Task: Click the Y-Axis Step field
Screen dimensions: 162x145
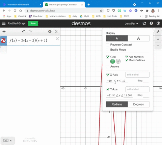Action: [x=146, y=95]
